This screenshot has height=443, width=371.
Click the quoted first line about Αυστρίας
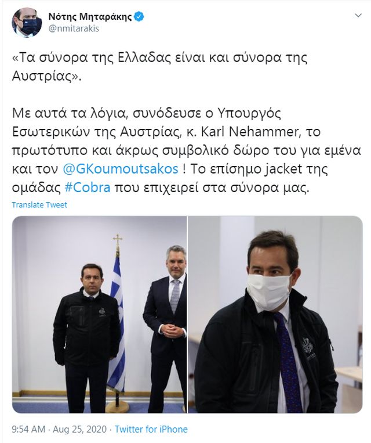(159, 67)
